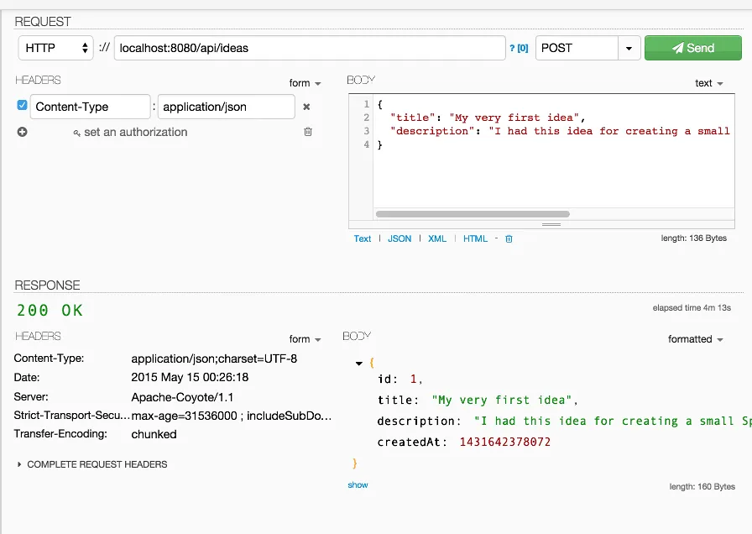Image resolution: width=752 pixels, height=534 pixels.
Task: Switch body format to XML
Action: tap(437, 238)
